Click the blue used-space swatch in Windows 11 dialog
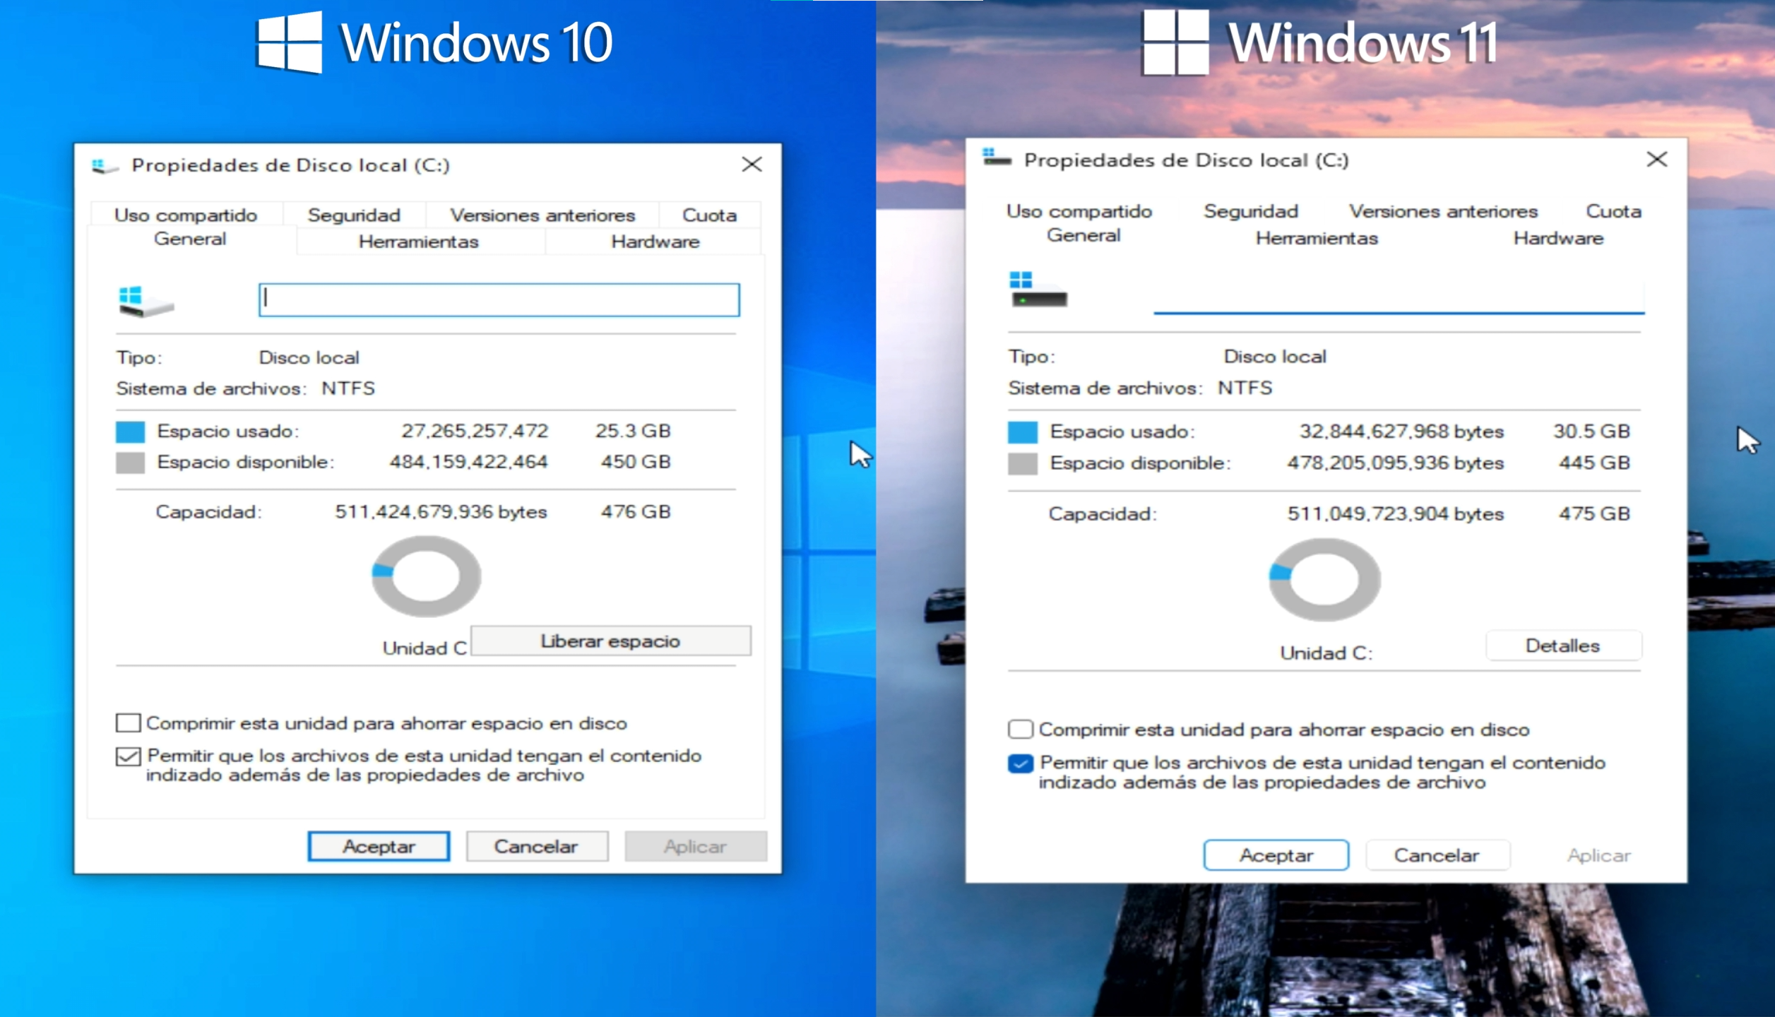This screenshot has height=1017, width=1775. point(1023,432)
